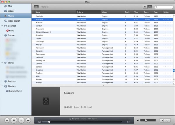Sort by Album column header
The height and width of the screenshot is (125, 175).
pos(113,12)
